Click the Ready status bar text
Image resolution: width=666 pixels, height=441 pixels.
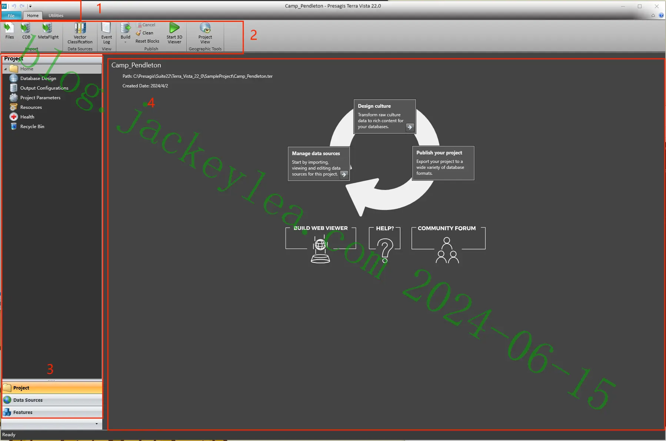[x=9, y=435]
